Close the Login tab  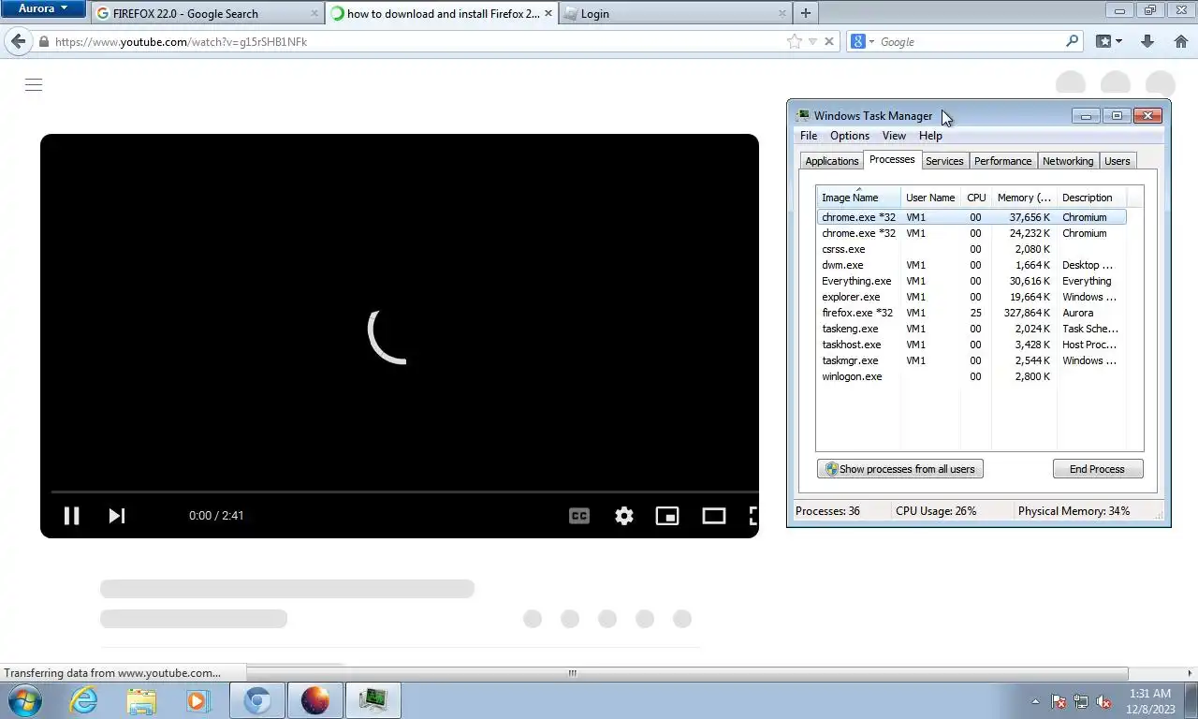782,13
